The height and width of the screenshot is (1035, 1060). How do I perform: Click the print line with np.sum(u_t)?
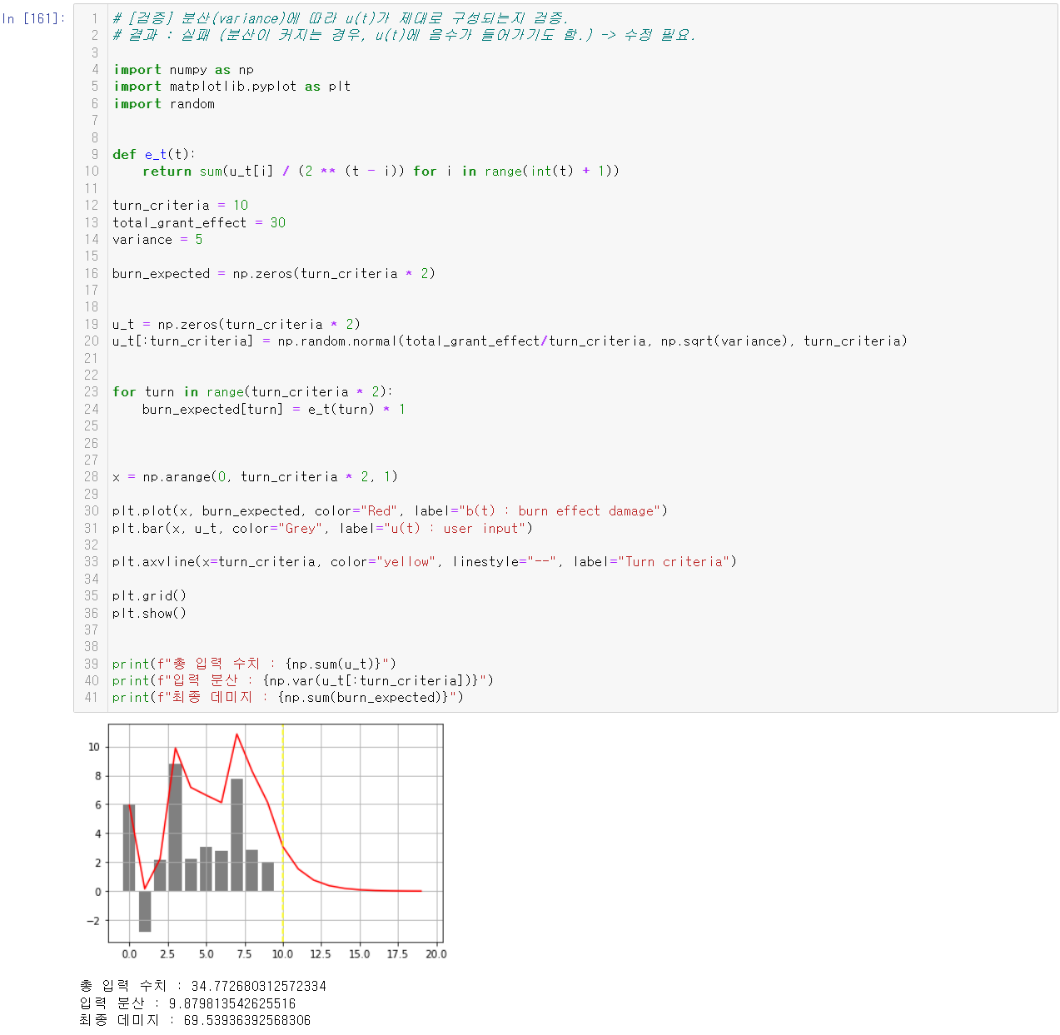(254, 664)
